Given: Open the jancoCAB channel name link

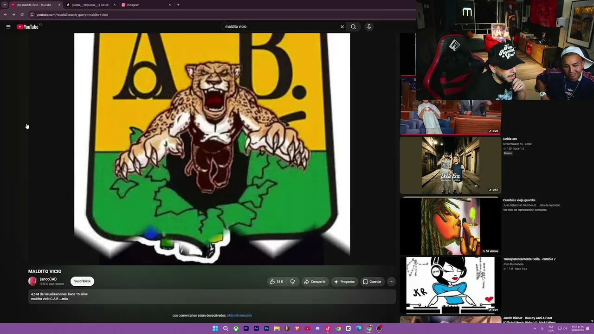Looking at the screenshot, I should [48, 279].
